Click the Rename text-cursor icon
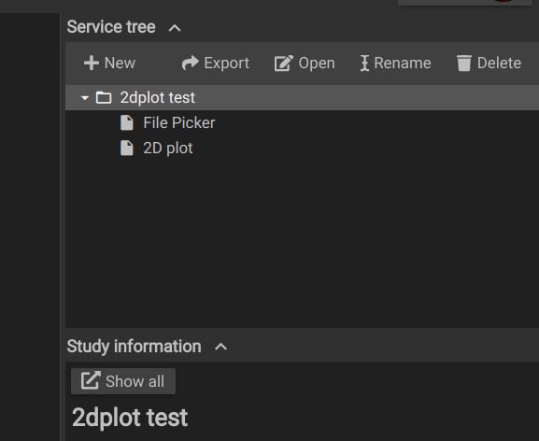Viewport: 539px width, 441px height. (x=364, y=64)
